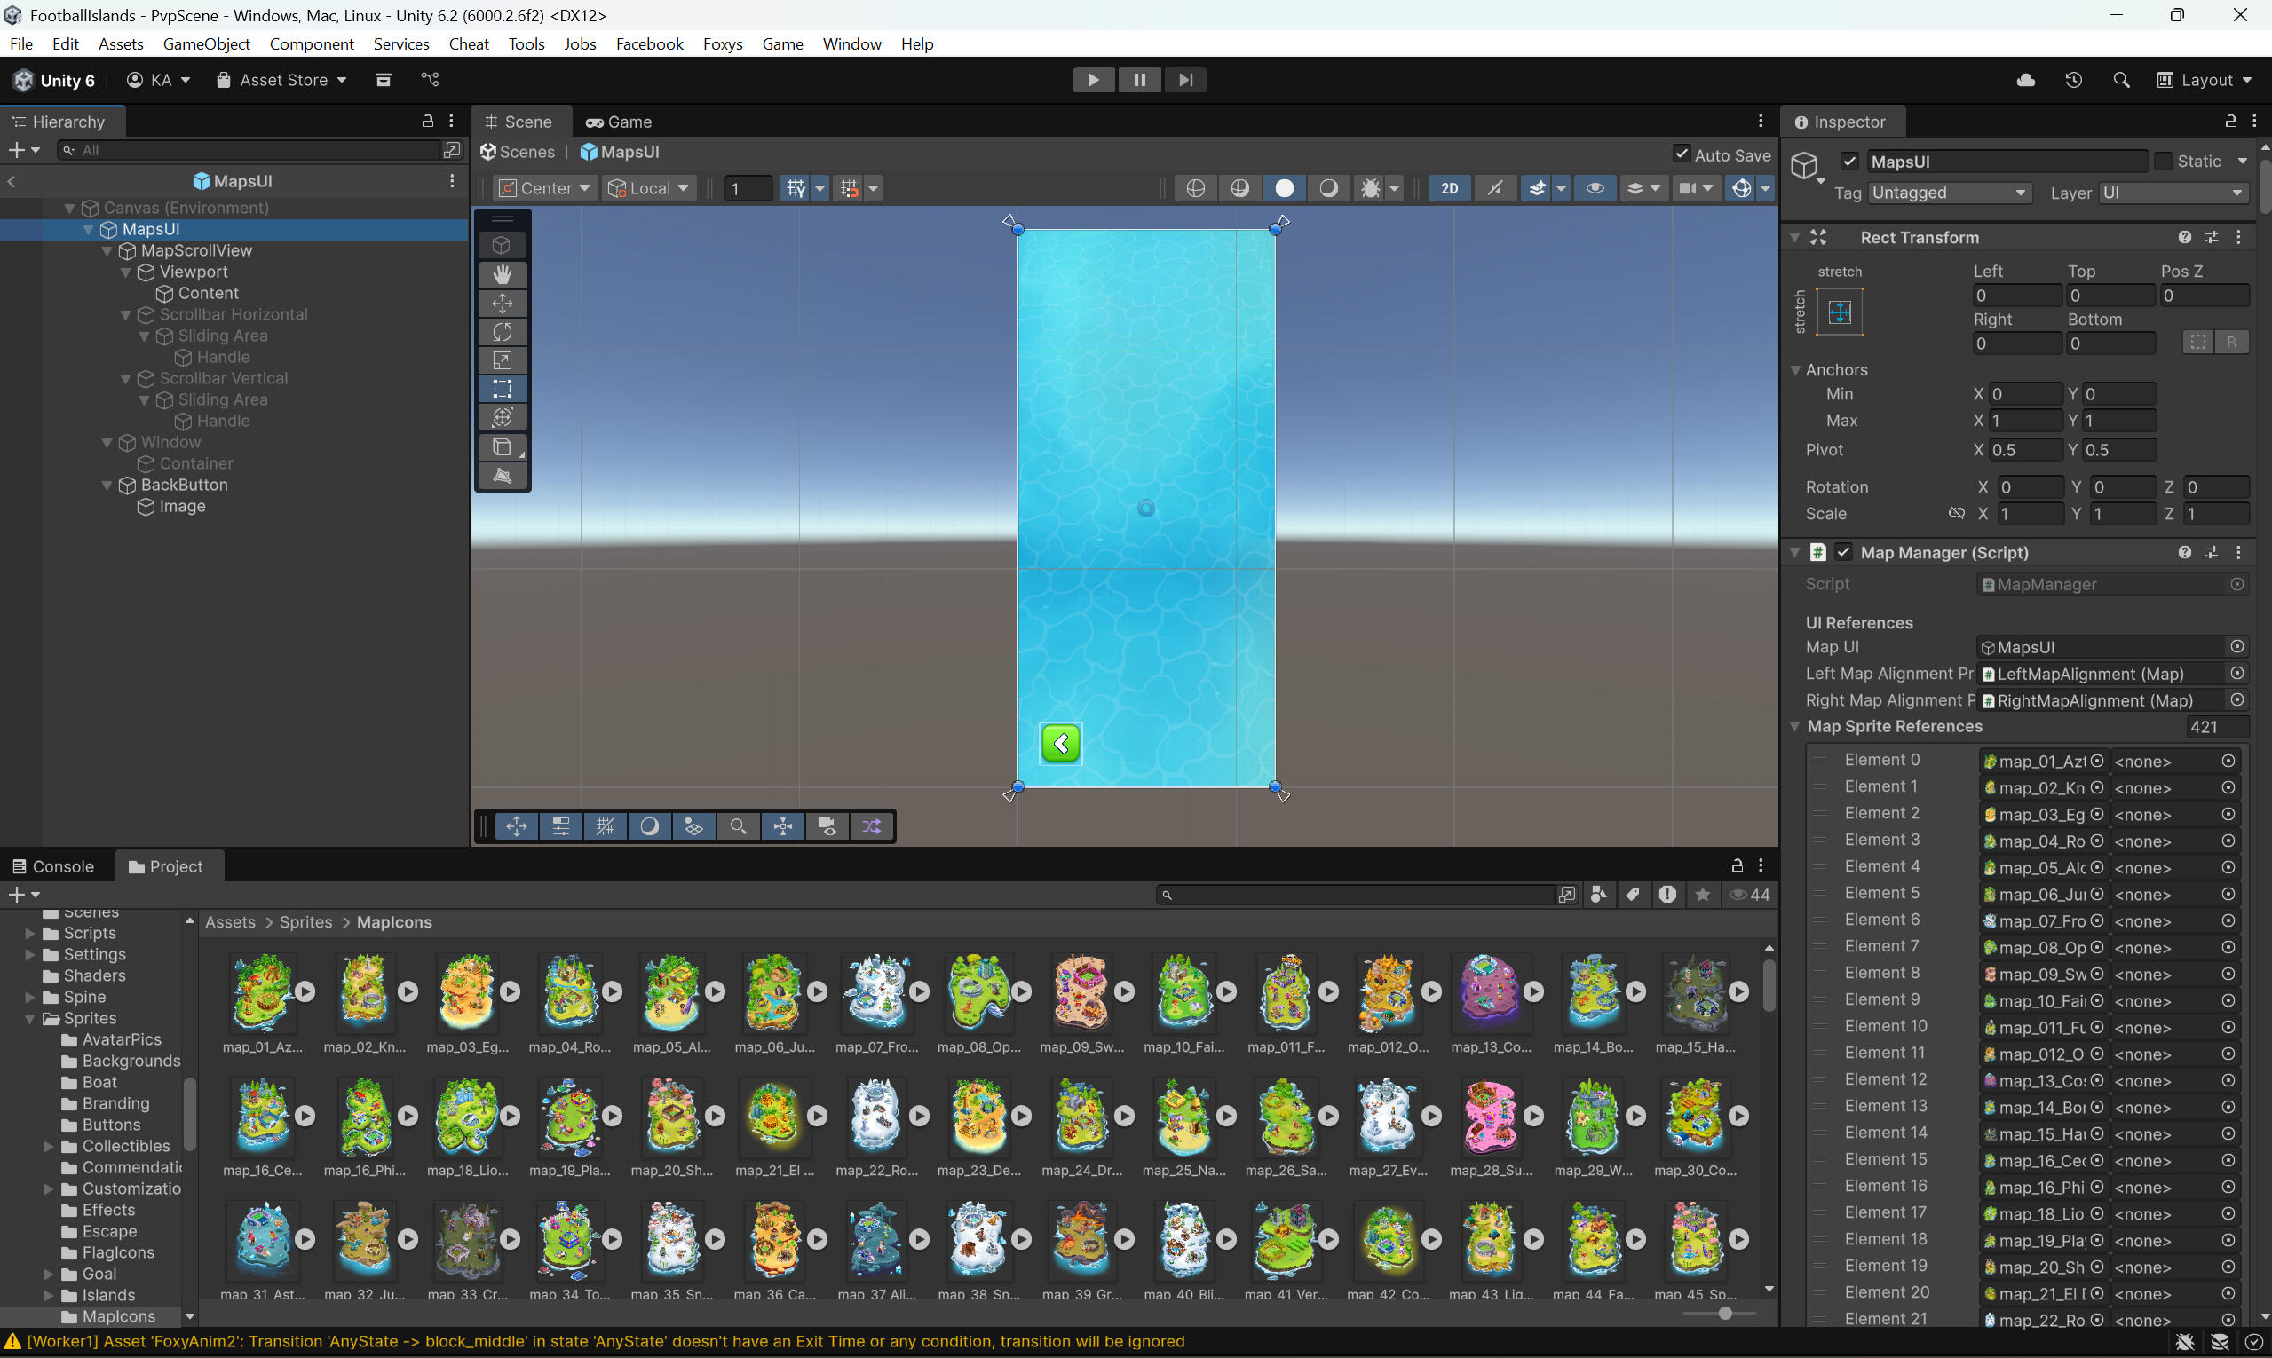
Task: Open the Layout dropdown
Action: tap(2205, 80)
